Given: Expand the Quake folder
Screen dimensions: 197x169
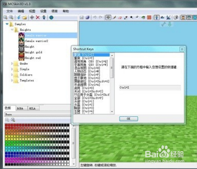Looking at the screenshot, I should (12, 63).
